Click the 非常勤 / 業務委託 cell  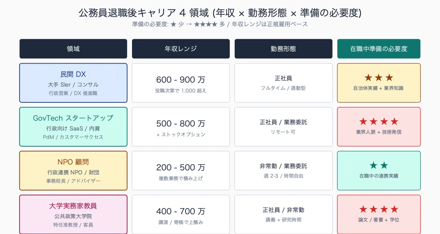click(283, 171)
